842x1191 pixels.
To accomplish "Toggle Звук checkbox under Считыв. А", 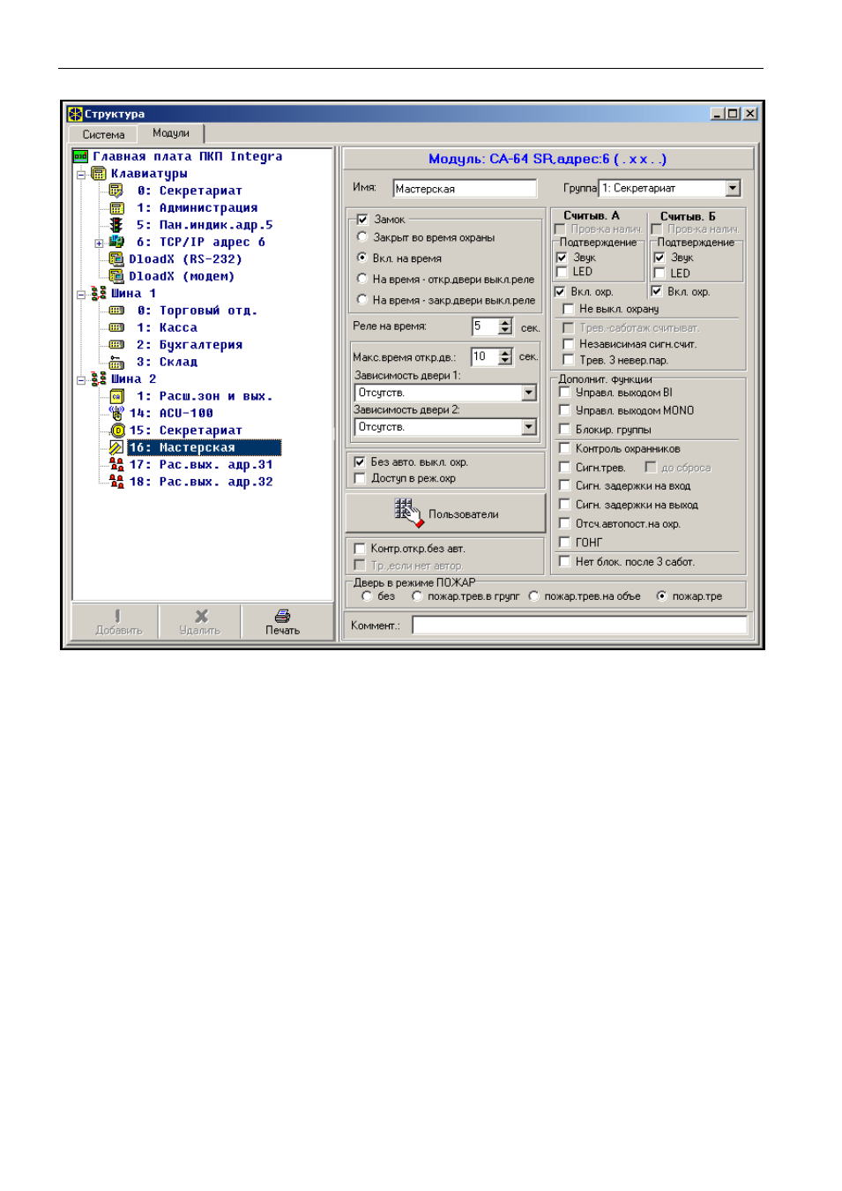I will (562, 258).
